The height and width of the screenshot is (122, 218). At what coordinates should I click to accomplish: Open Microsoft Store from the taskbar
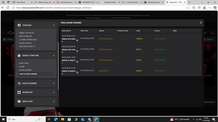[x=69, y=119]
